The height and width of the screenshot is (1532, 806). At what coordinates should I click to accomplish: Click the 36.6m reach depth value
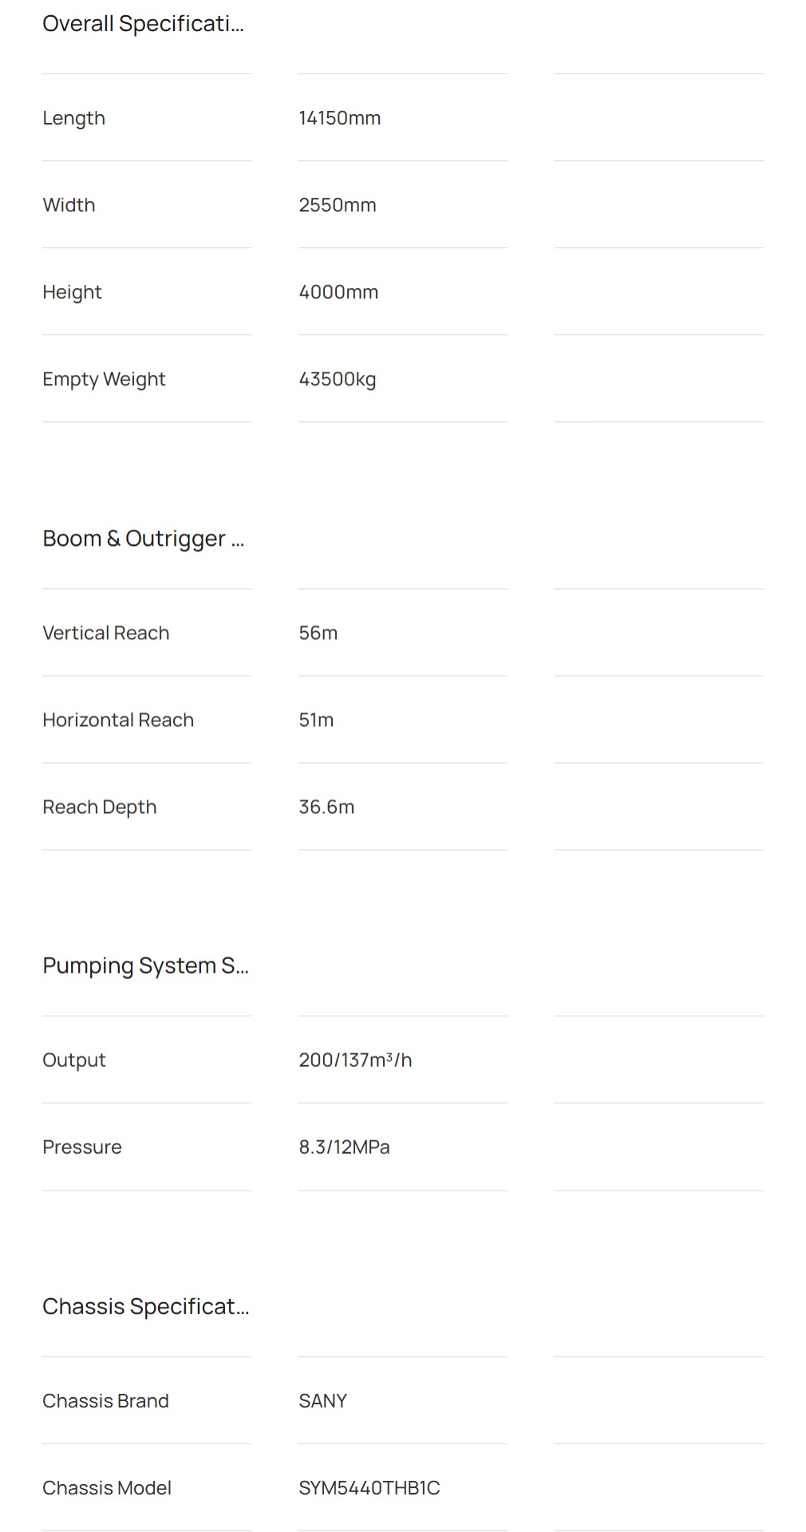(x=326, y=807)
